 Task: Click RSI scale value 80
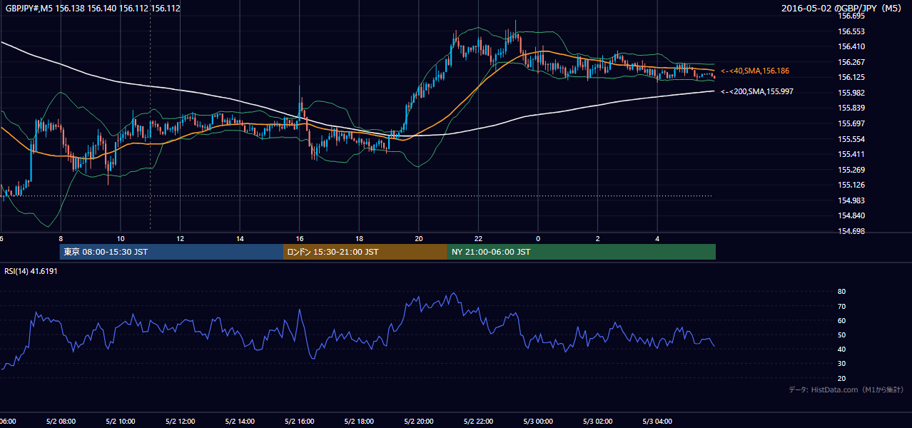point(841,292)
